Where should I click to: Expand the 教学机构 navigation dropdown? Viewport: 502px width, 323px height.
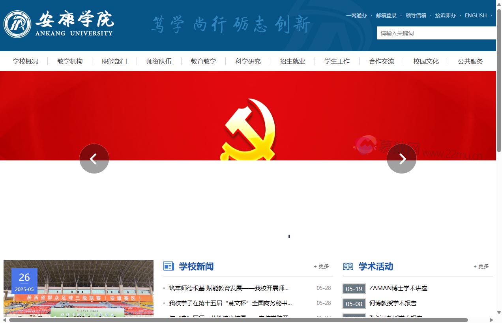tap(70, 61)
